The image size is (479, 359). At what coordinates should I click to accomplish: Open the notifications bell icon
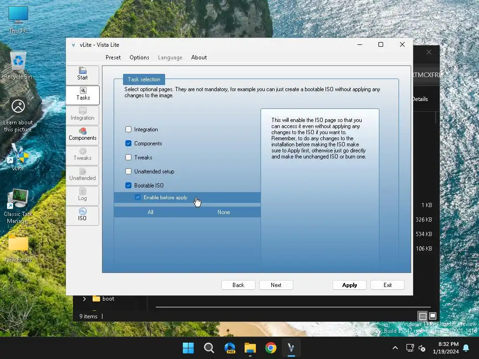466,348
